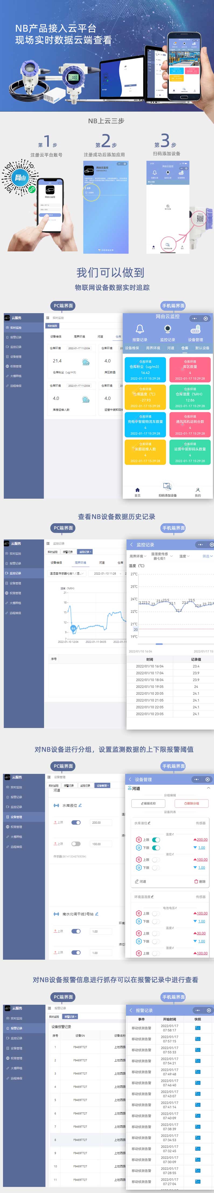This screenshot has width=214, height=1193.
Task: Open the 周界环境 dropdown in mobile 监控记录
Action: click(138, 556)
